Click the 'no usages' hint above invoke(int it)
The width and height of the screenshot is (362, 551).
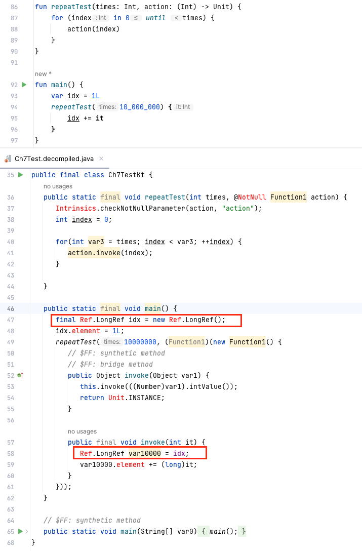click(82, 431)
